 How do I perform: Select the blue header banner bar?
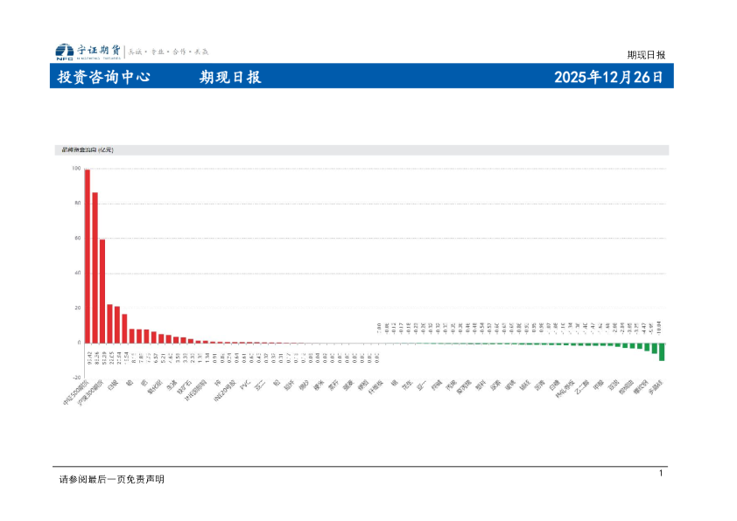point(368,78)
